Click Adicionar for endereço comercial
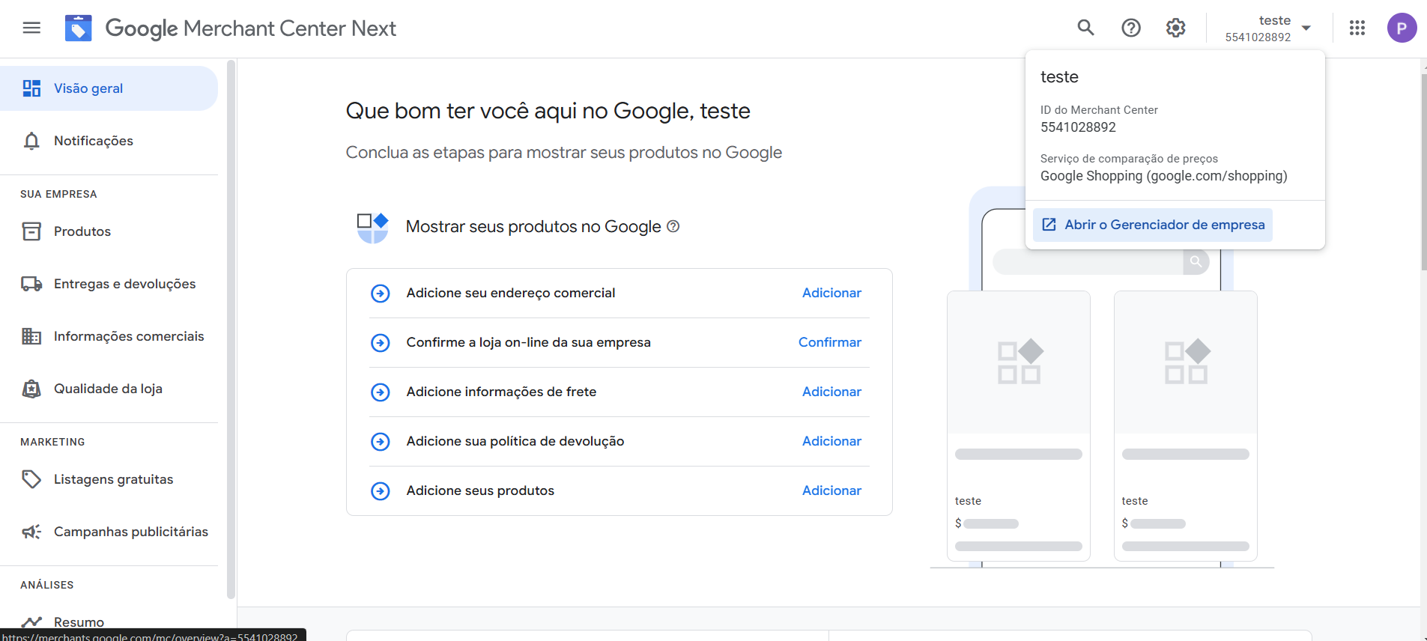 point(831,293)
